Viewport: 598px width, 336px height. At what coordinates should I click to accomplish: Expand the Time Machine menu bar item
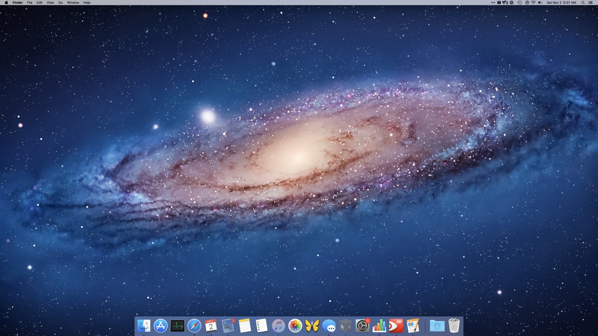tap(520, 2)
